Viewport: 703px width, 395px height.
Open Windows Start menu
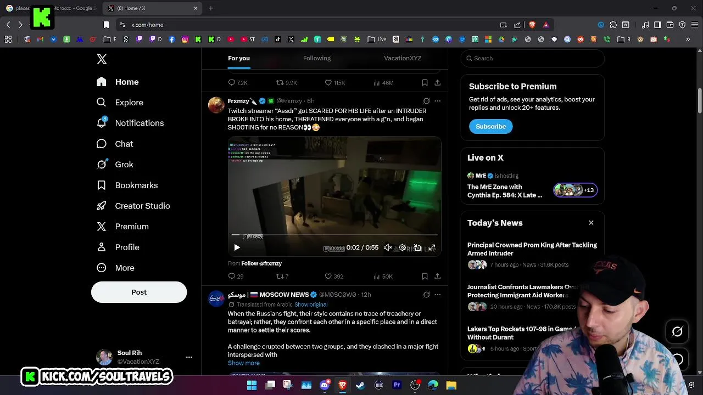click(252, 385)
